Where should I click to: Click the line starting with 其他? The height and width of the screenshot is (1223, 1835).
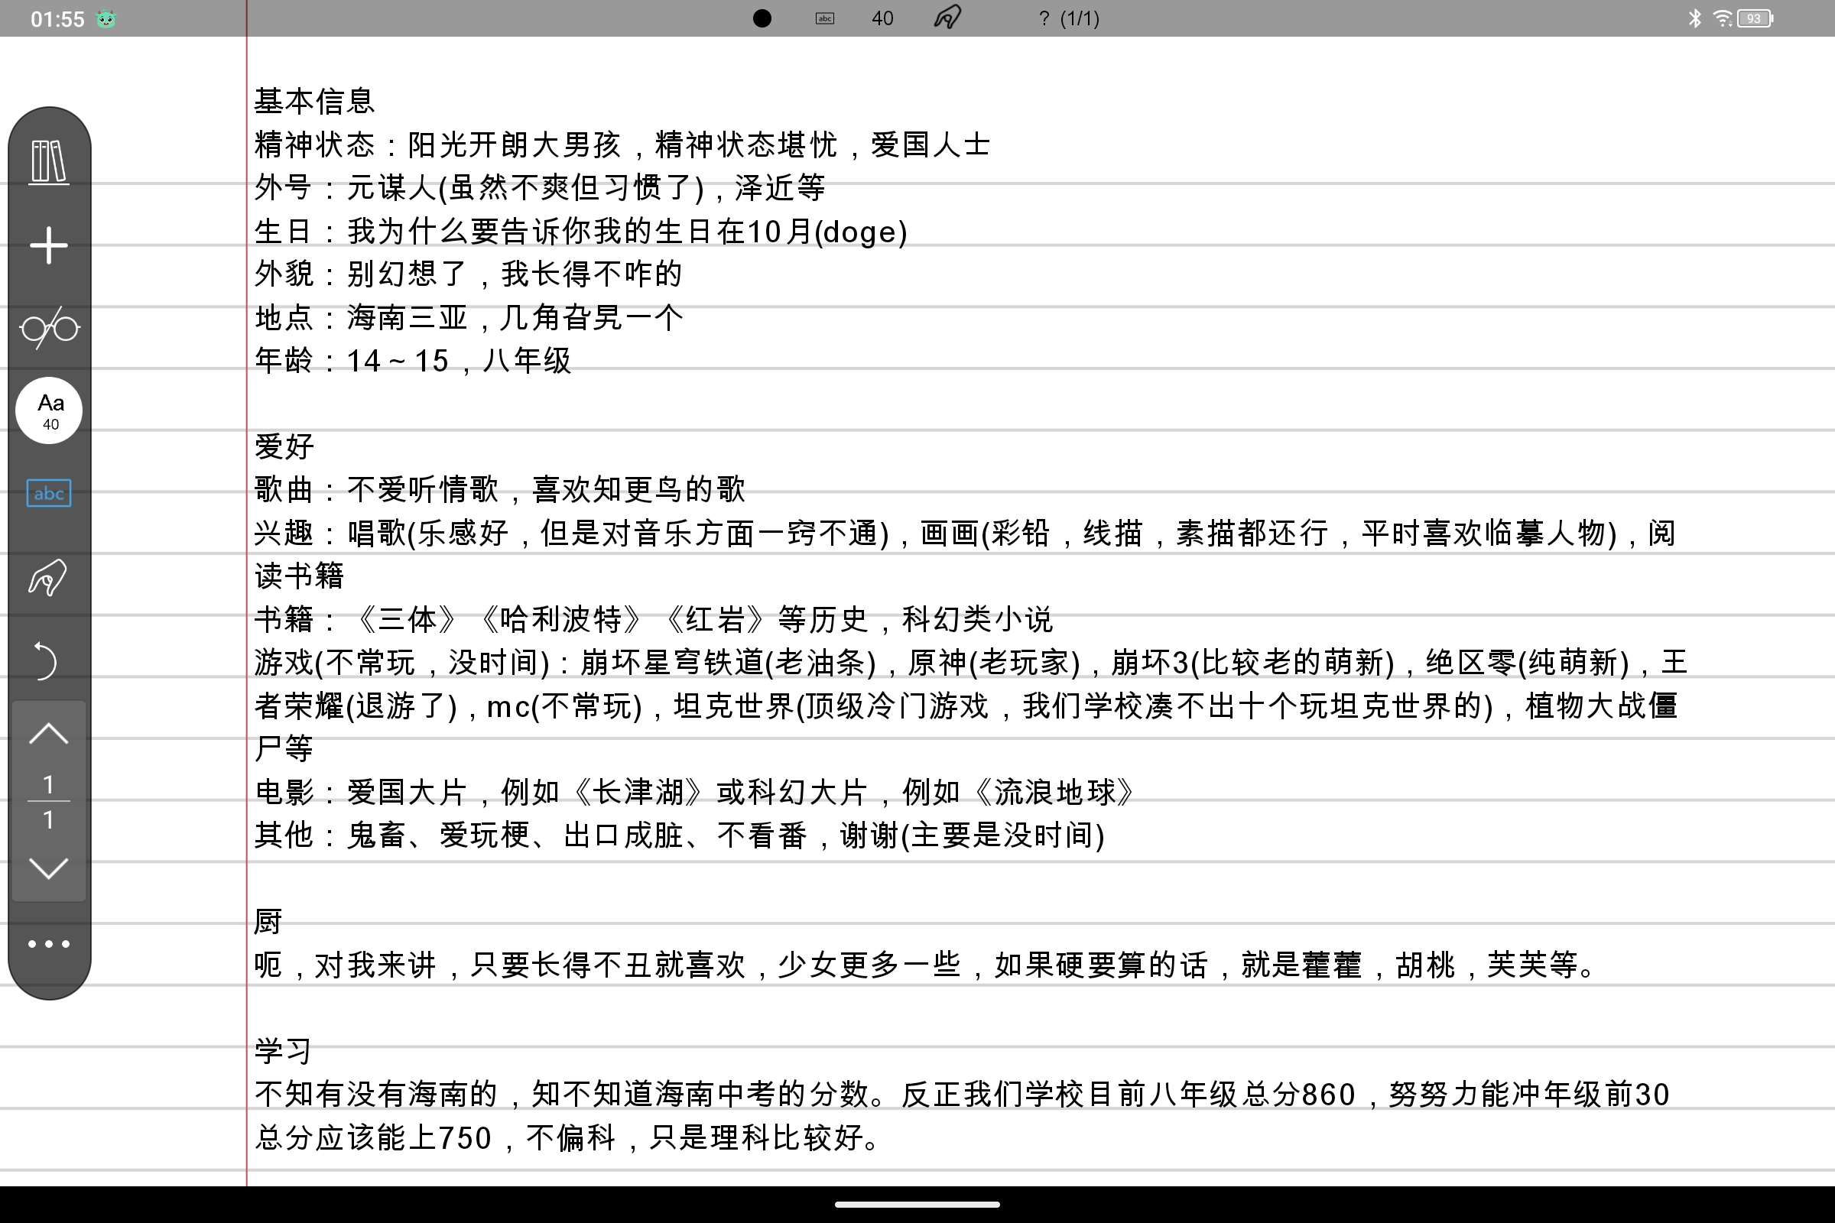[x=680, y=835]
